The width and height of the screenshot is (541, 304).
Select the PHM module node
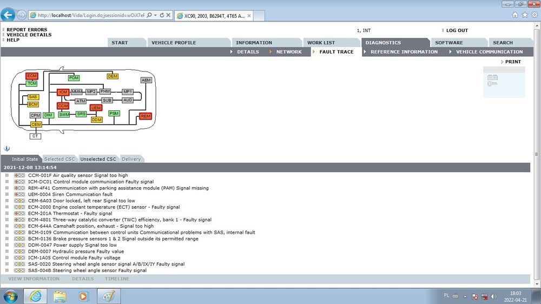click(105, 91)
